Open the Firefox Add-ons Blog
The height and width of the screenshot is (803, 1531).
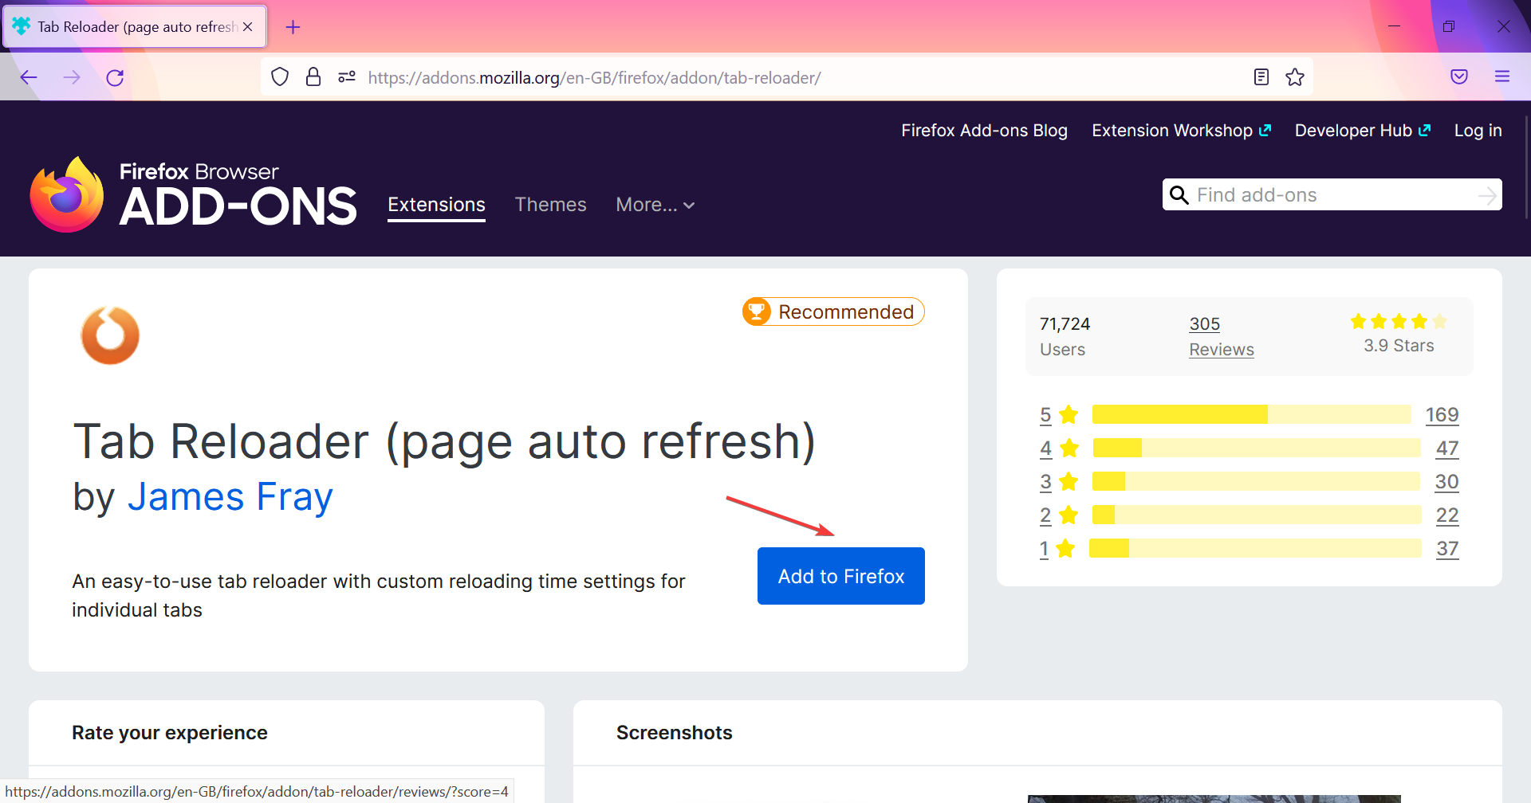pyautogui.click(x=984, y=130)
